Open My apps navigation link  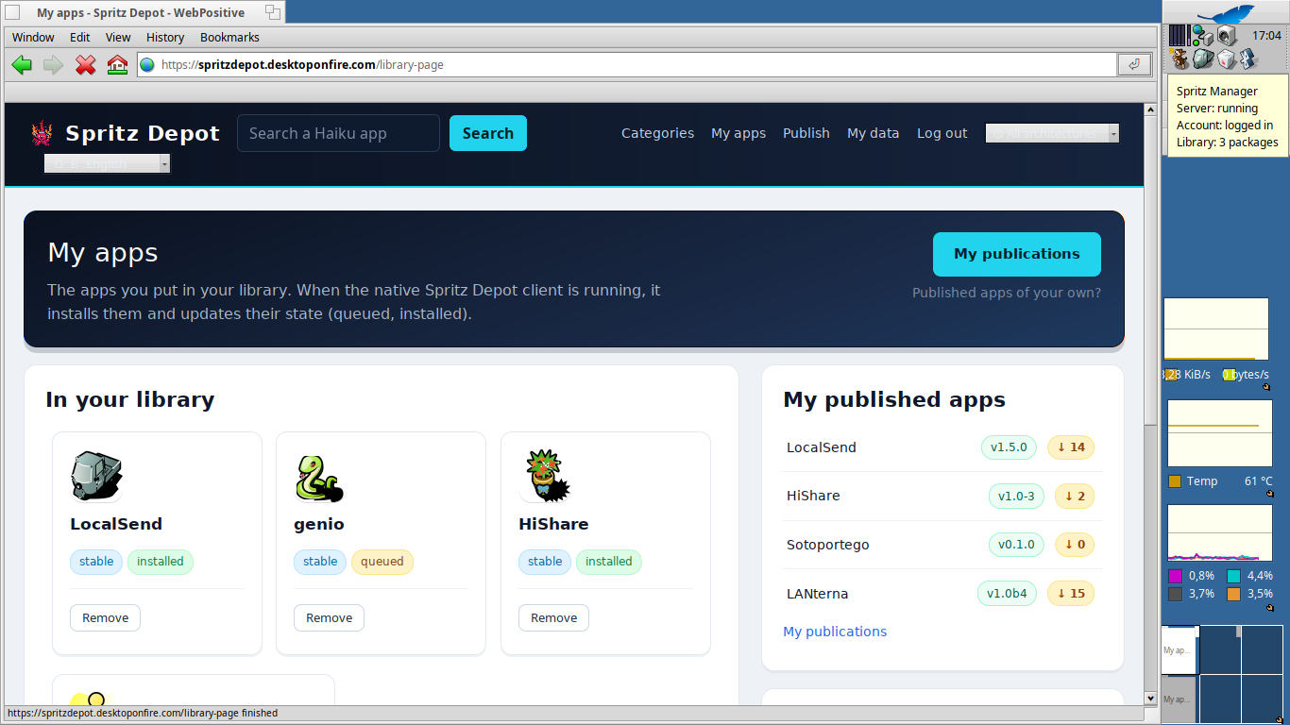(738, 133)
